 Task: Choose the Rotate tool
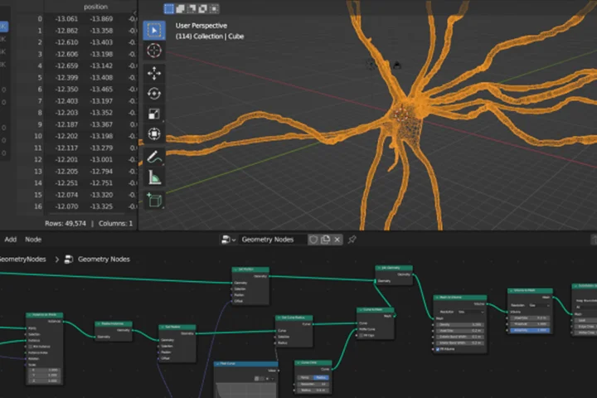(x=154, y=94)
